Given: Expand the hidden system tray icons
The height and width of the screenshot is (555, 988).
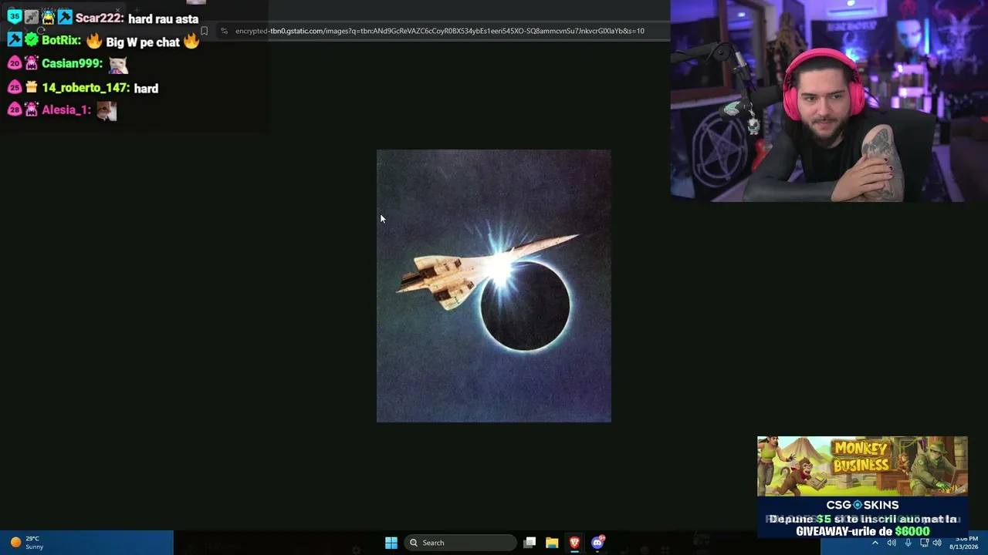Looking at the screenshot, I should pos(875,543).
